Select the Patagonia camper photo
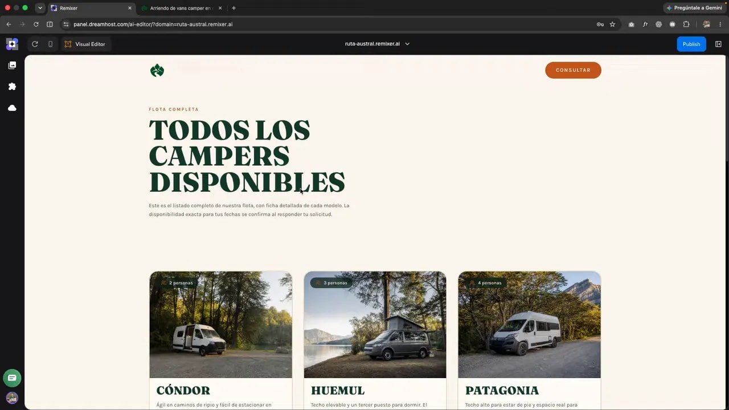The width and height of the screenshot is (729, 410). (530, 325)
